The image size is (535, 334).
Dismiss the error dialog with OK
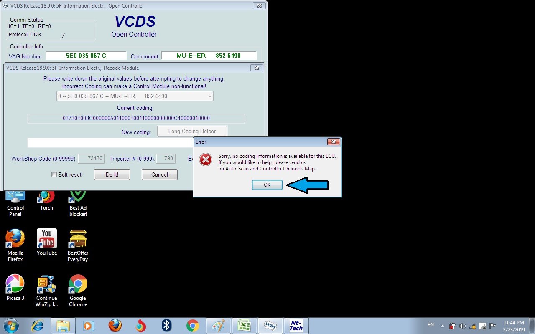pyautogui.click(x=267, y=185)
